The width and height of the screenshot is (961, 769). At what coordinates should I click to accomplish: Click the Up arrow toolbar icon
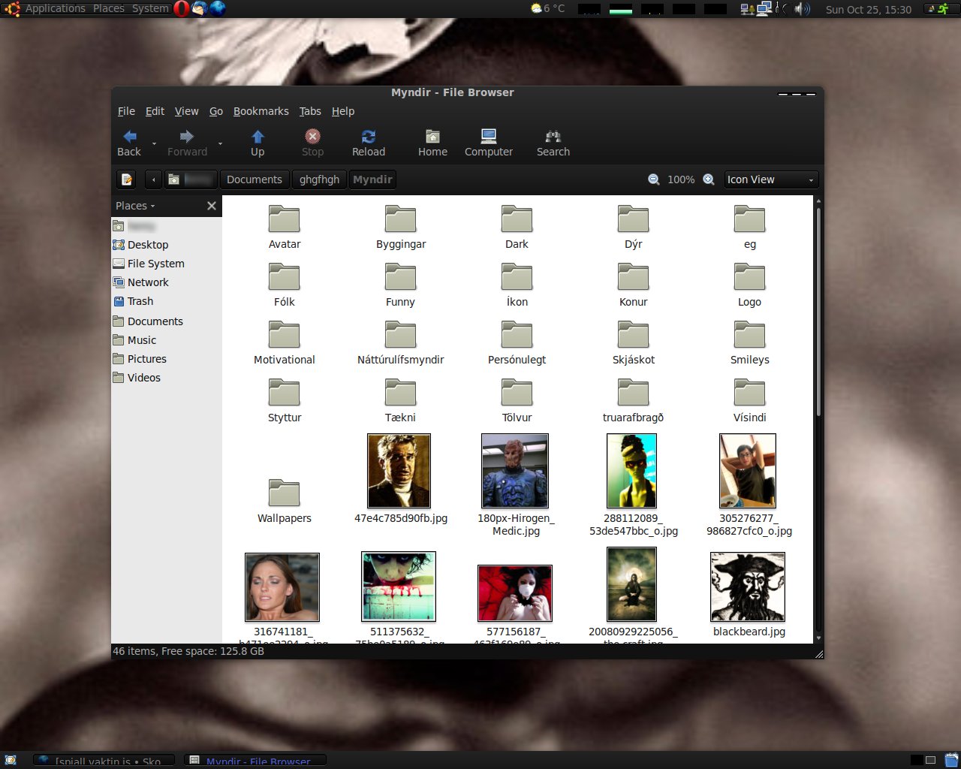(x=258, y=137)
